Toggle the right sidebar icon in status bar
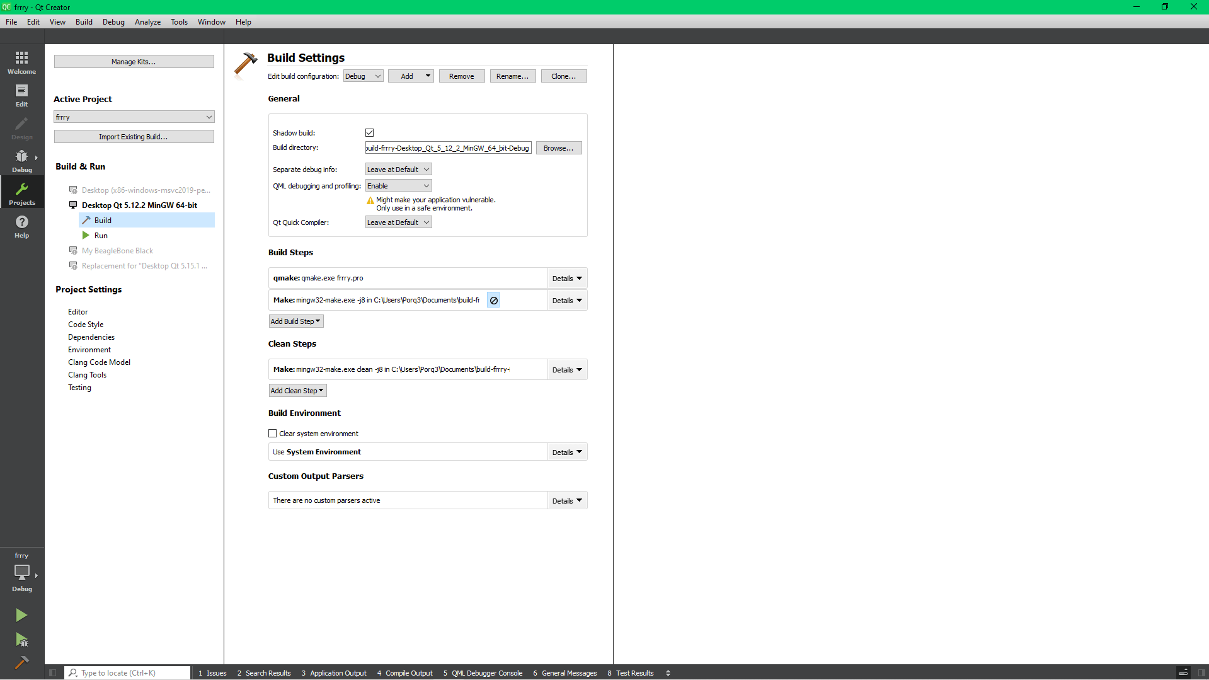The height and width of the screenshot is (680, 1209). tap(1201, 672)
